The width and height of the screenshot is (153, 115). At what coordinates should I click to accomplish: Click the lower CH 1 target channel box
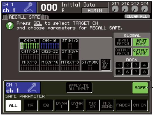coord(23,88)
